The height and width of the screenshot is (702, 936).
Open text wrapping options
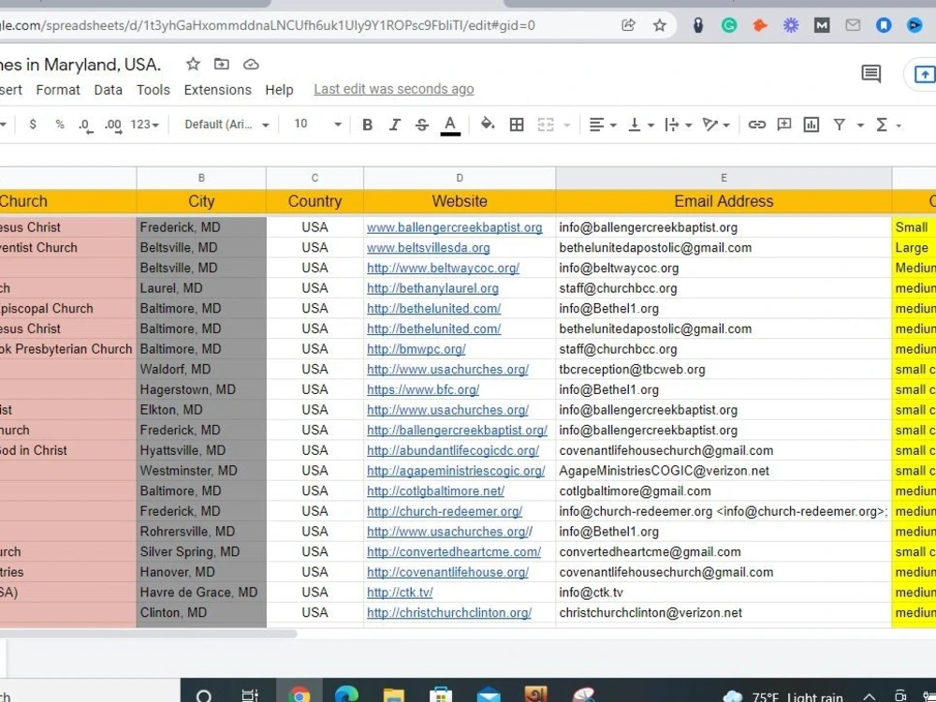678,124
